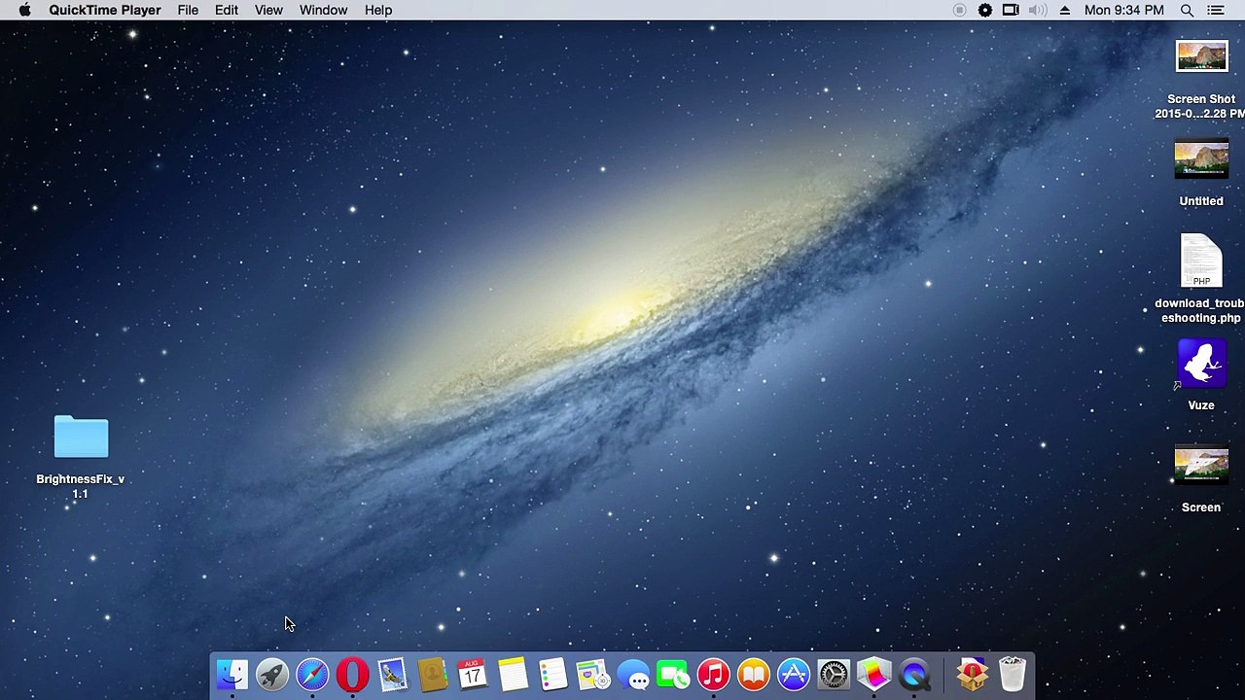Image resolution: width=1245 pixels, height=700 pixels.
Task: Open Contacts book icon in dock
Action: pyautogui.click(x=432, y=675)
